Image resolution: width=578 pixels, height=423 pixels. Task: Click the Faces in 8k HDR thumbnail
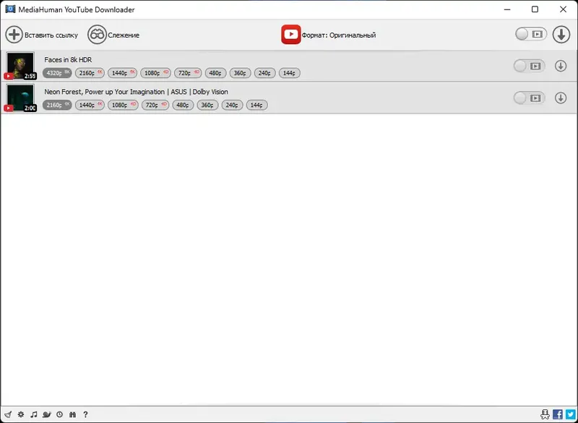click(x=21, y=66)
